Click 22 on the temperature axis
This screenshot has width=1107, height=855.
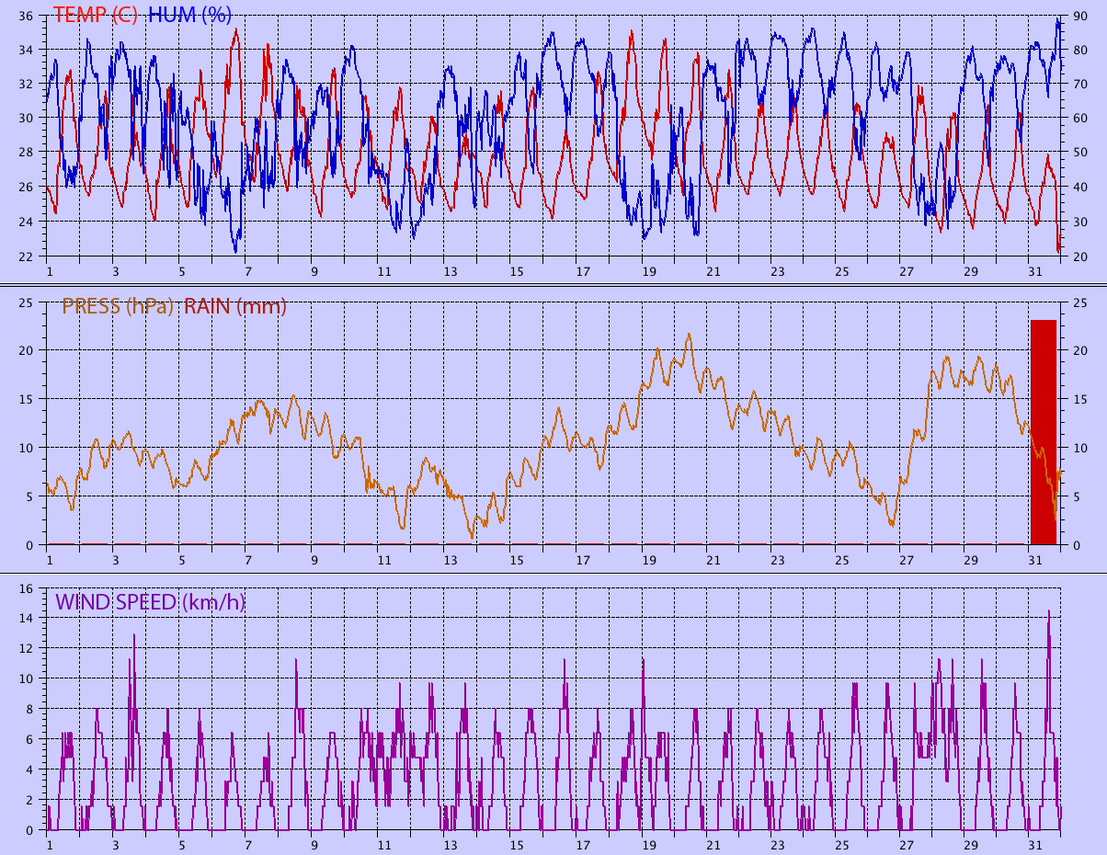click(26, 256)
